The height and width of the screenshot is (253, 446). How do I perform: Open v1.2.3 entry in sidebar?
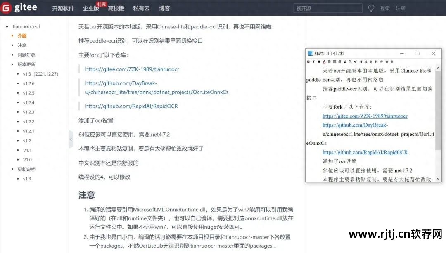pyautogui.click(x=29, y=112)
